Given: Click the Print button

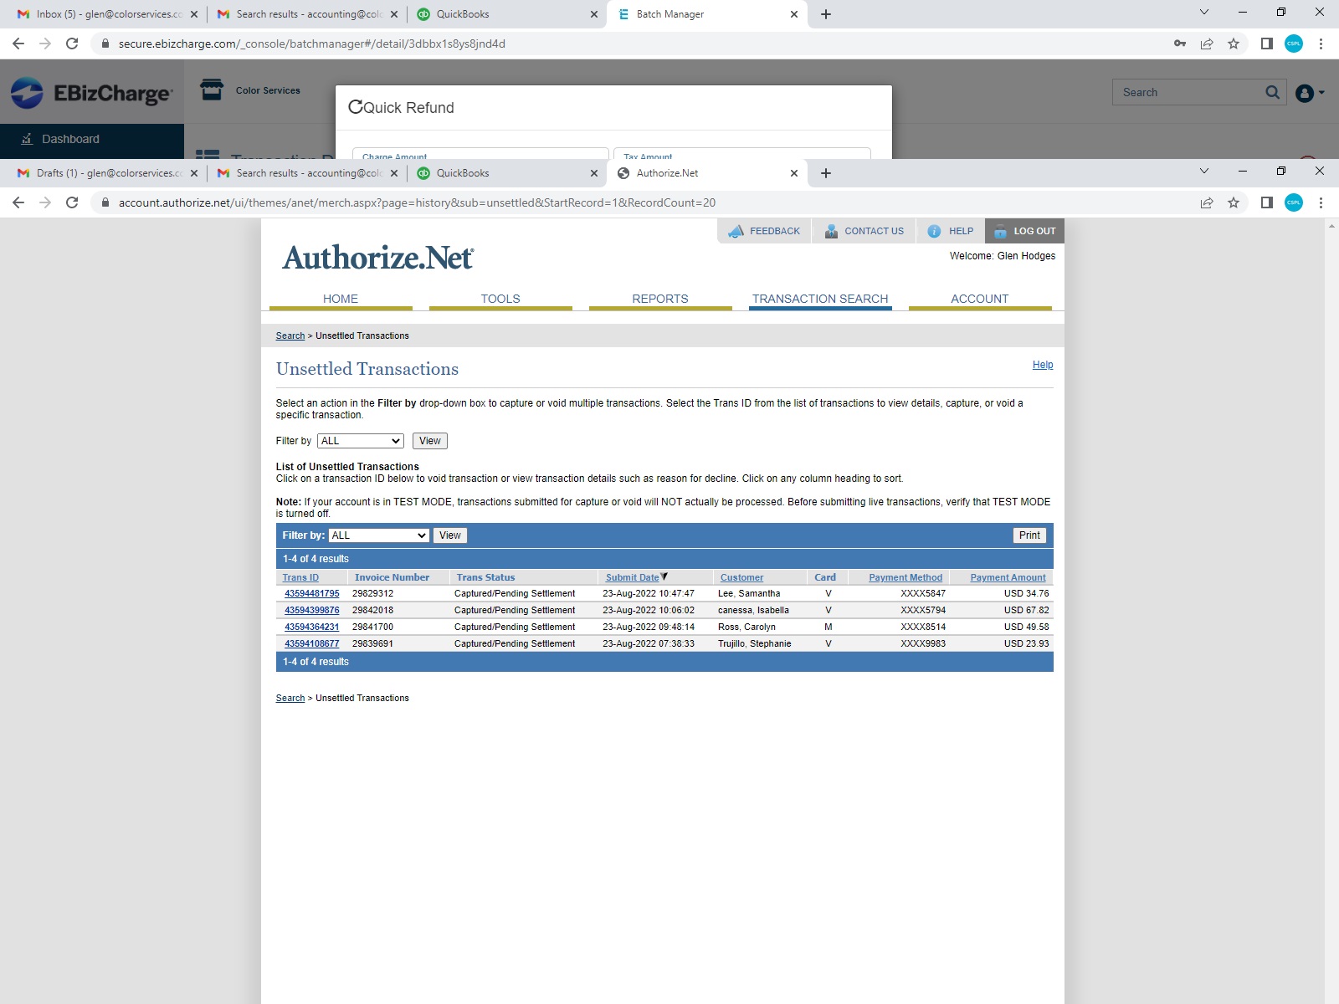Looking at the screenshot, I should pos(1029,535).
